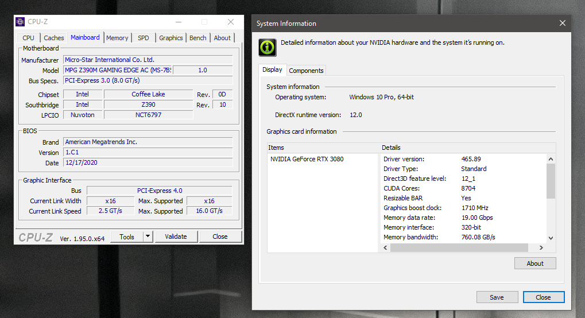Click the About button in System Information
The image size is (585, 318).
pos(535,263)
